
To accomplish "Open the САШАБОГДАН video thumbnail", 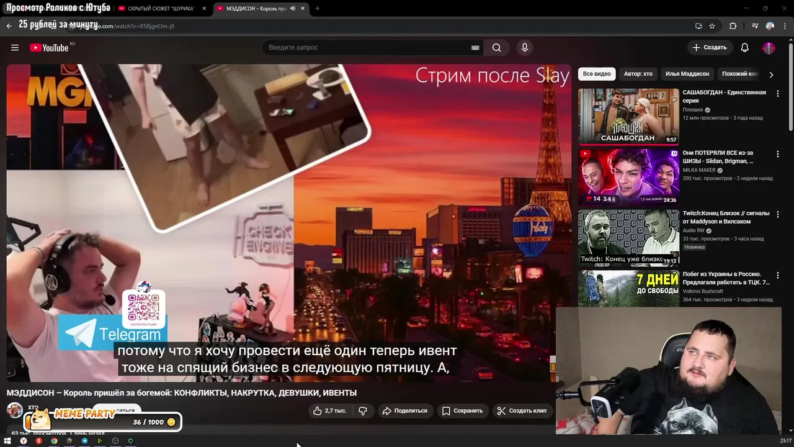I will coord(628,116).
